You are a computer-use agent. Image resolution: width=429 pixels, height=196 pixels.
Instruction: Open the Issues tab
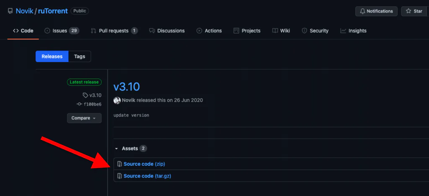point(62,31)
